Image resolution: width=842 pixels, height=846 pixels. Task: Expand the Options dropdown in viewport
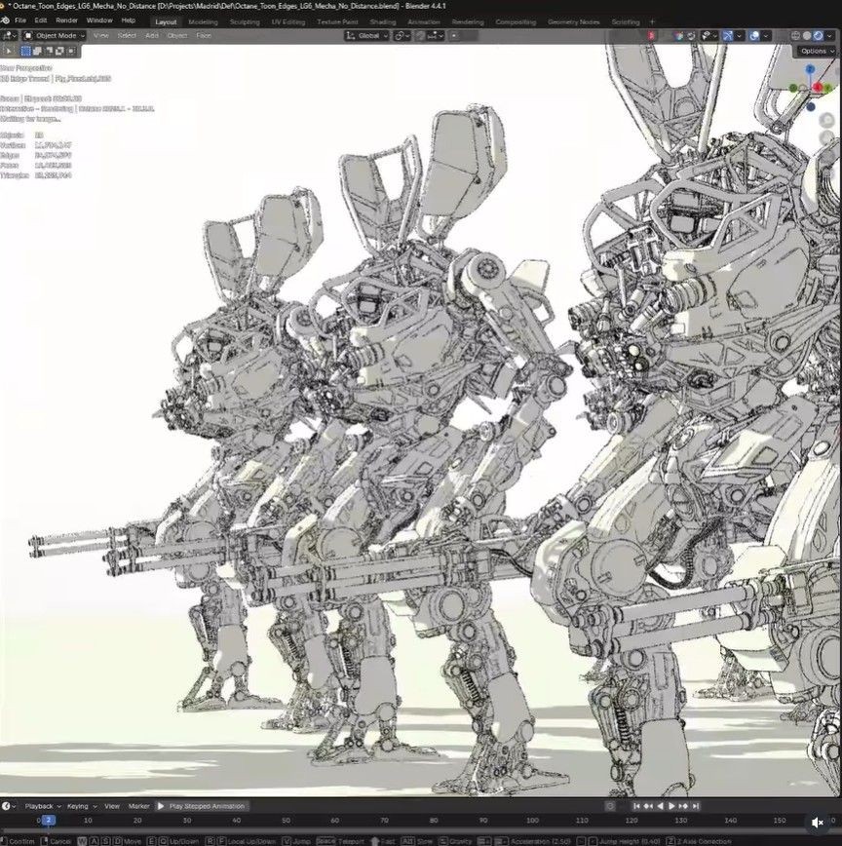coord(815,51)
